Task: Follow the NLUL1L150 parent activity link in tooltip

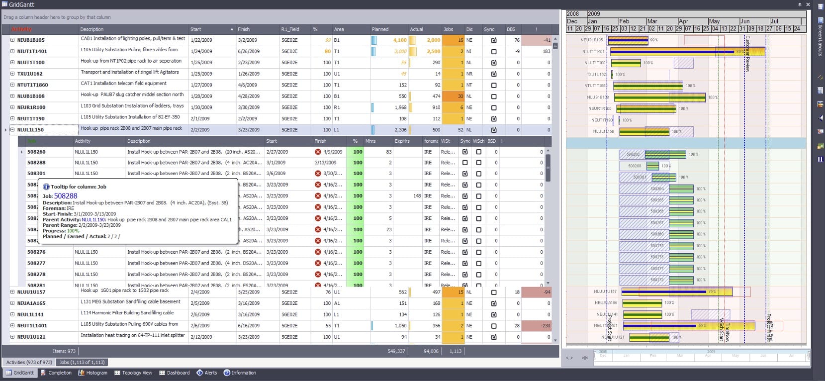Action: coord(93,219)
